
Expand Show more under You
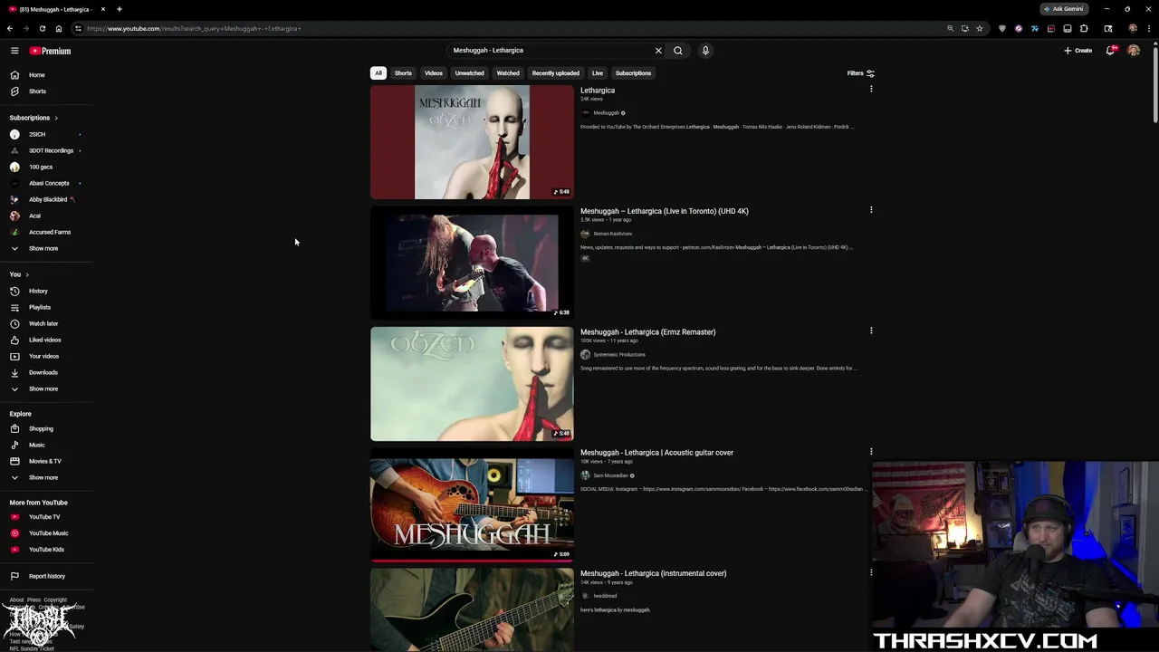coord(43,388)
